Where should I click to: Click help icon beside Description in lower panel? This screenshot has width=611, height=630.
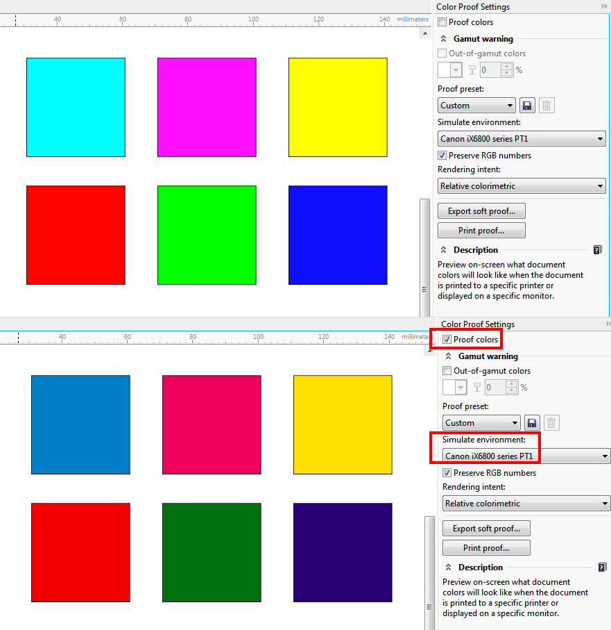point(602,567)
